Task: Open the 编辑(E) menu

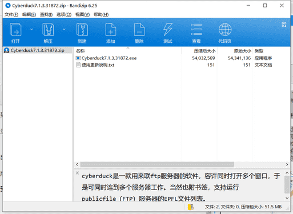Action: pos(29,14)
